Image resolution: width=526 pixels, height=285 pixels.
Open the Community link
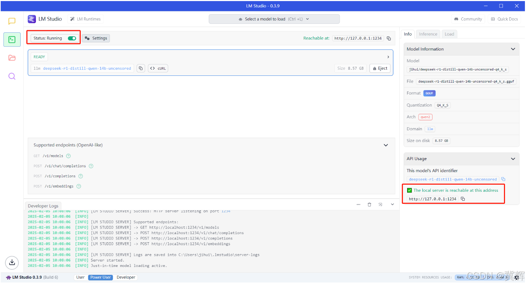pyautogui.click(x=468, y=19)
